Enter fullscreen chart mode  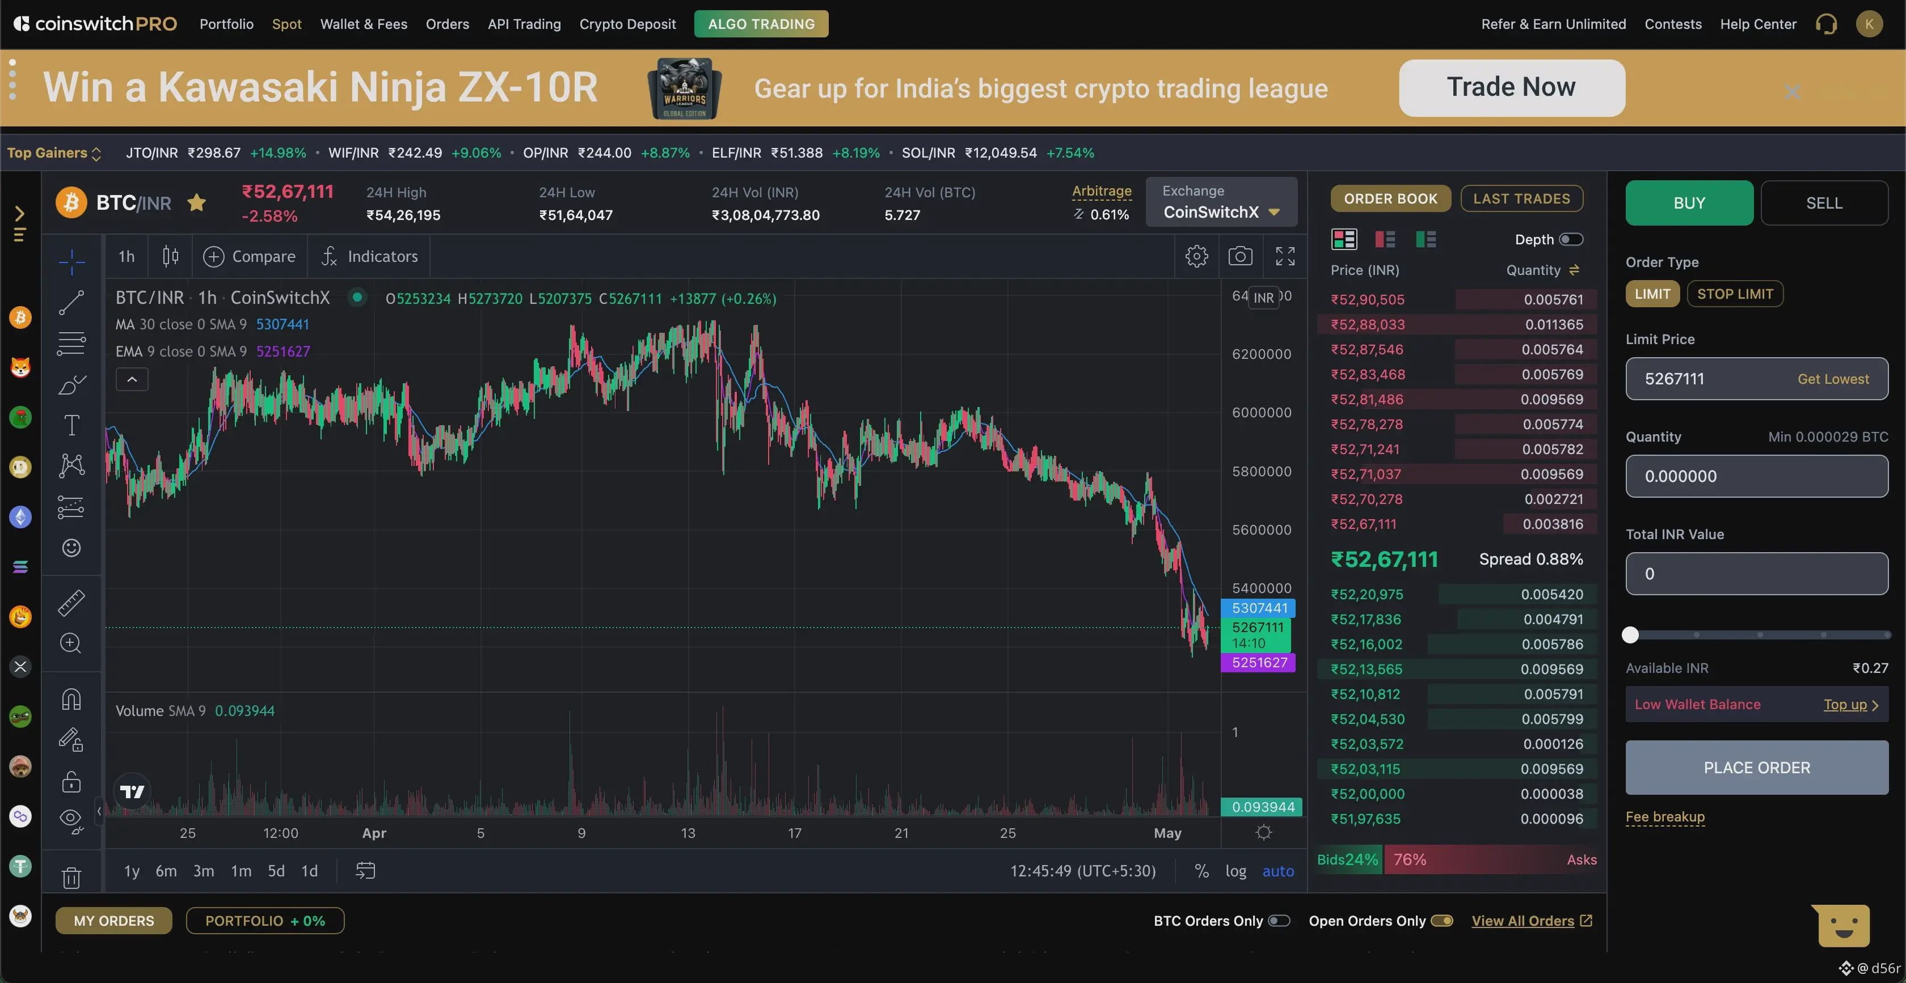[1285, 256]
